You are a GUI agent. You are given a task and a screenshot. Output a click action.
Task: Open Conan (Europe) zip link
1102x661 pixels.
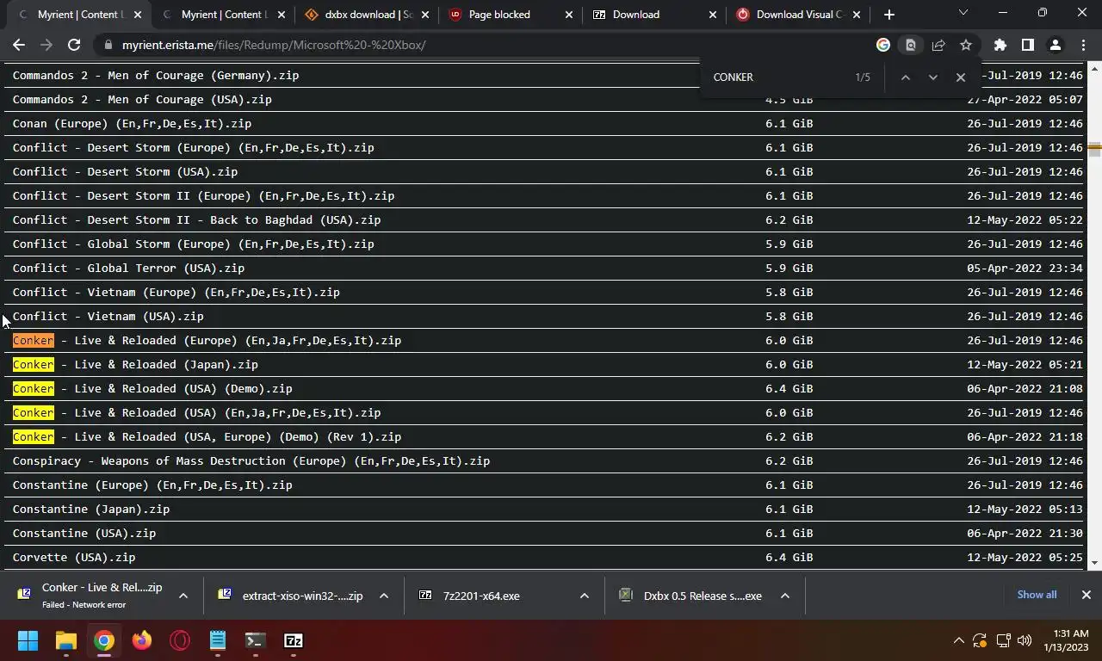(132, 123)
